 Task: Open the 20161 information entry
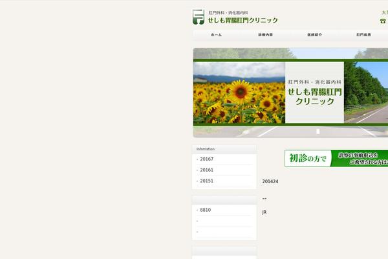pos(207,170)
